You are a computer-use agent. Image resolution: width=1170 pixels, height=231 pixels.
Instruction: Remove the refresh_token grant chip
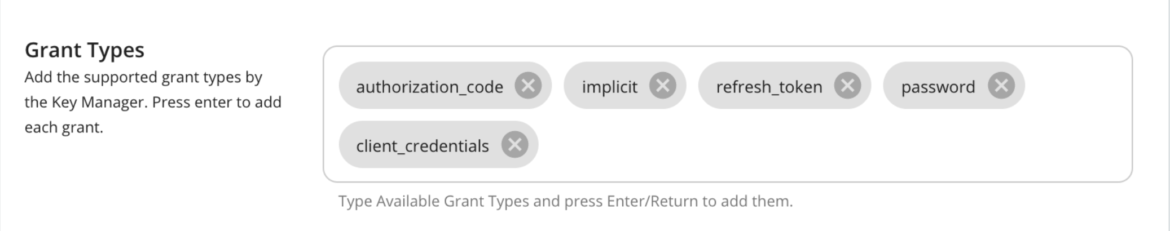(x=847, y=86)
